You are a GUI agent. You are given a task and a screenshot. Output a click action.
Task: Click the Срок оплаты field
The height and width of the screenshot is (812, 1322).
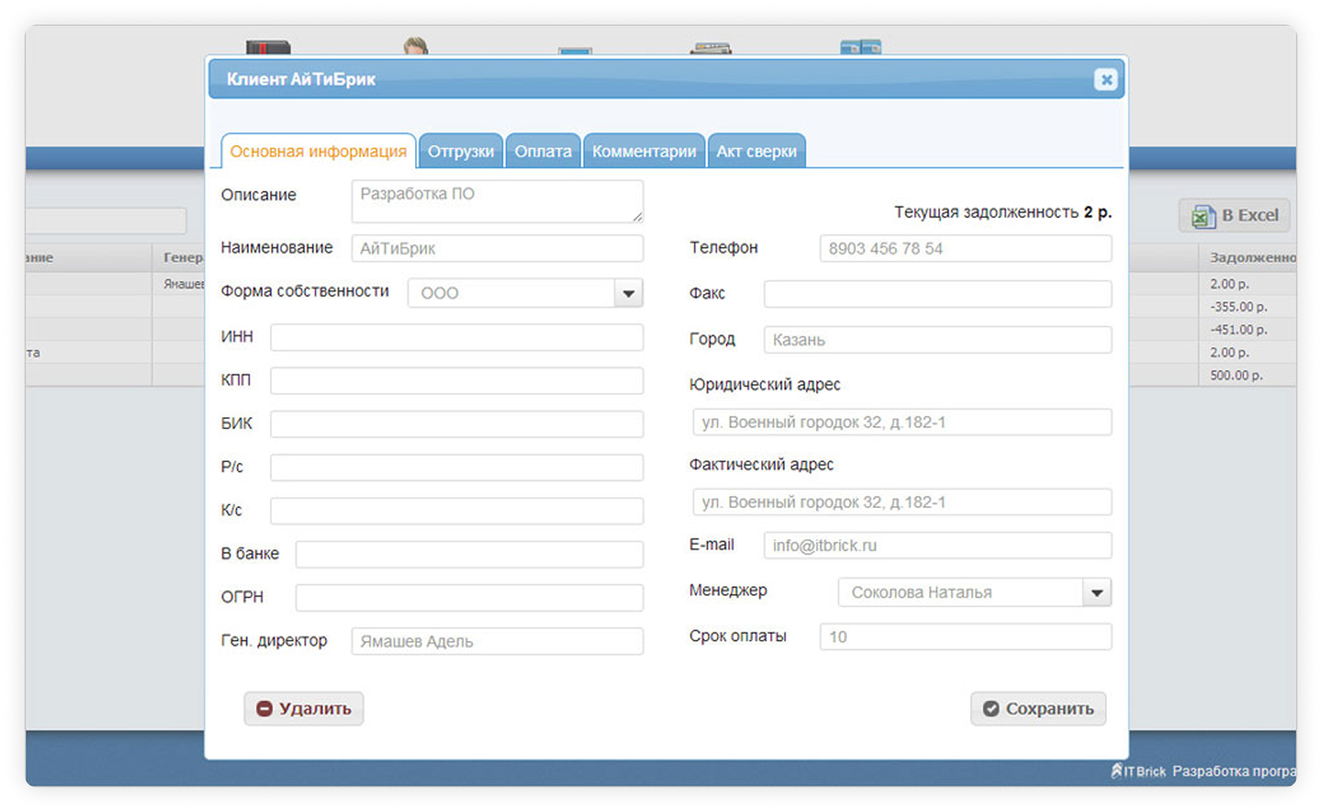pos(965,637)
